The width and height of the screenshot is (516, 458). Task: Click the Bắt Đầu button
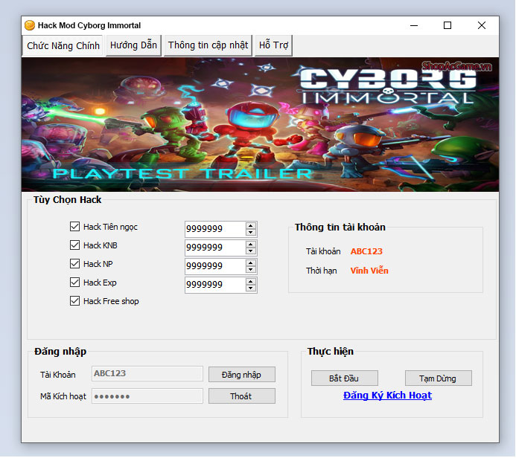(345, 378)
